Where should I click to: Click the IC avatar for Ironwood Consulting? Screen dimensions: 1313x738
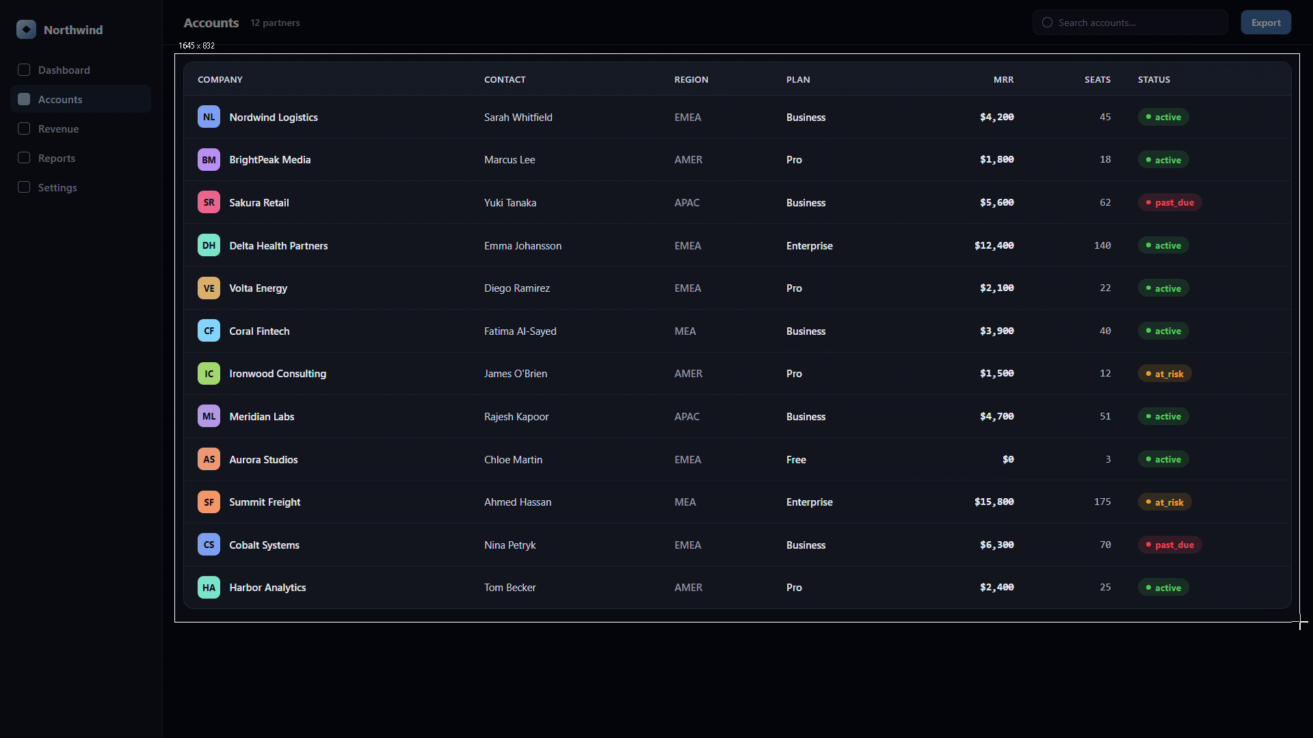[209, 374]
